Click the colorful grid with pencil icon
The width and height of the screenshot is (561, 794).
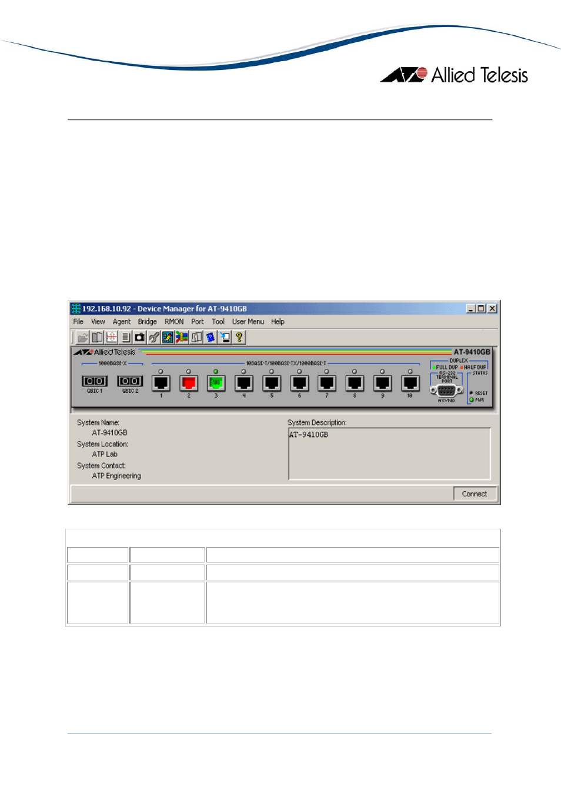(x=168, y=337)
